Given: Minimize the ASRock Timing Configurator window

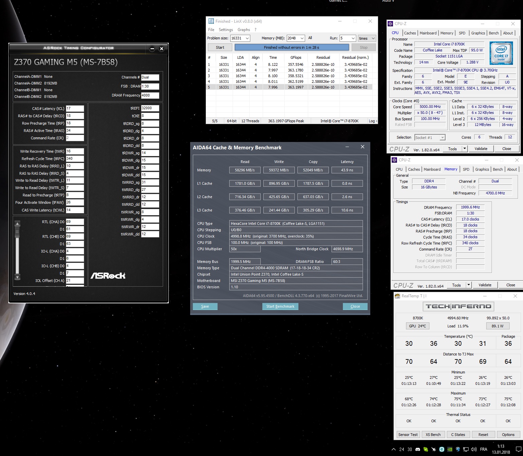Looking at the screenshot, I should (152, 48).
